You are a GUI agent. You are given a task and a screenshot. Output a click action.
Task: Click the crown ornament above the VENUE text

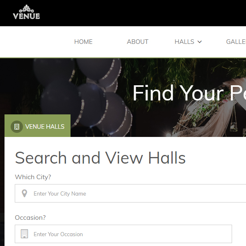(26, 9)
